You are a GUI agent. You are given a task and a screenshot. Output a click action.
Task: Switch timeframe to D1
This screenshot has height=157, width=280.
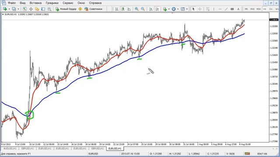click(271, 9)
